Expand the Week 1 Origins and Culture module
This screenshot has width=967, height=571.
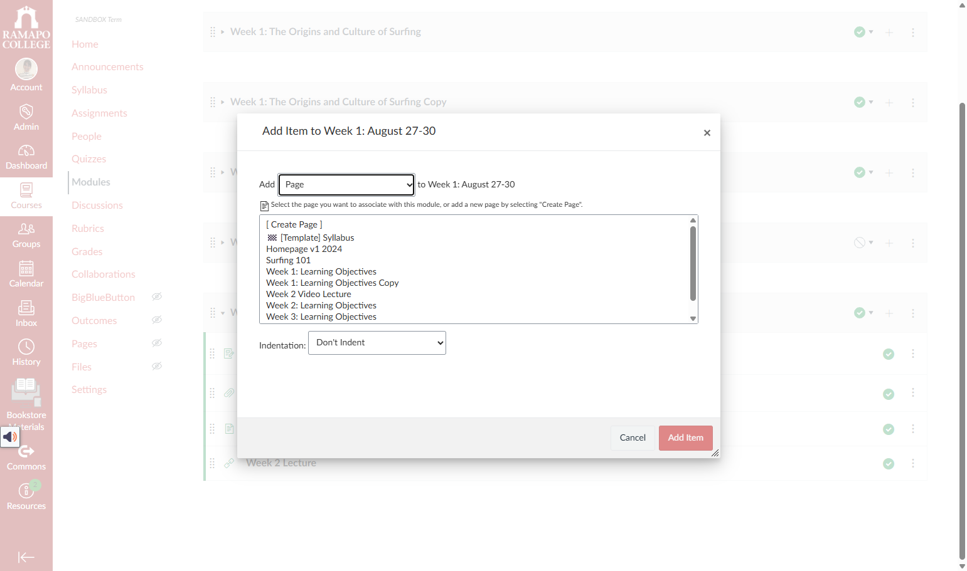(x=222, y=32)
